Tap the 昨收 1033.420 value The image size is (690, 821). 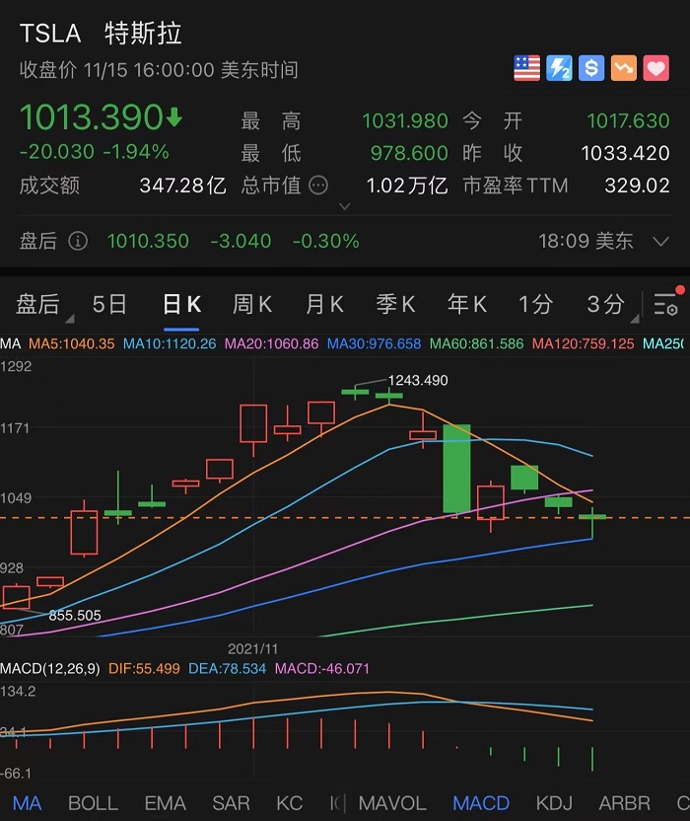point(625,153)
